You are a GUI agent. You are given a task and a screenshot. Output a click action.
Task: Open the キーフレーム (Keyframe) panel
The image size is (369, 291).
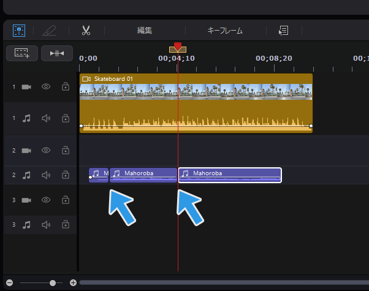pyautogui.click(x=225, y=30)
